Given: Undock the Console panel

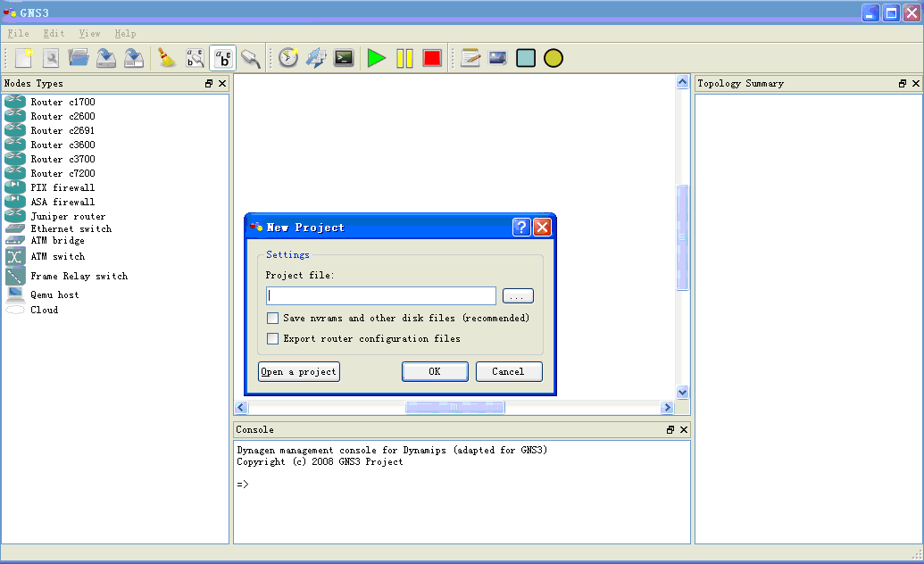Looking at the screenshot, I should tap(670, 429).
